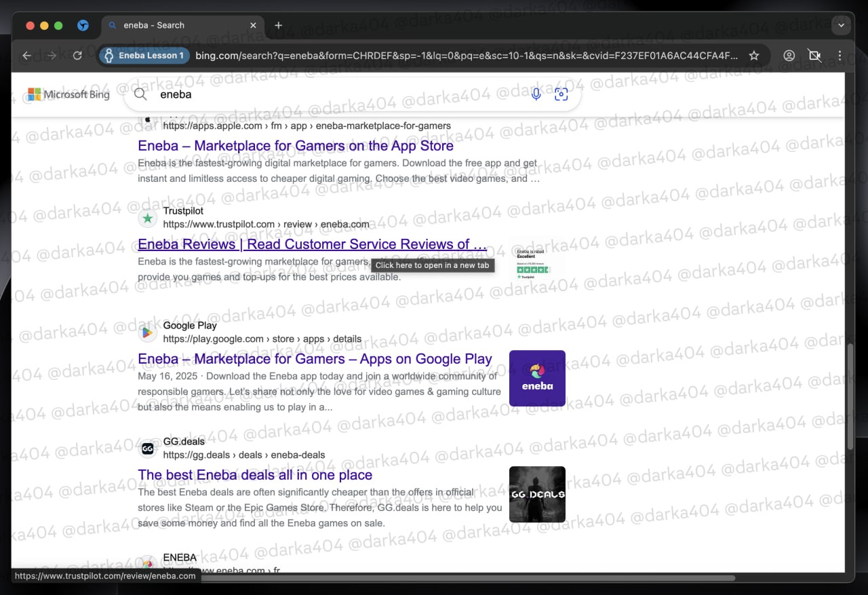This screenshot has height=595, width=868.
Task: Open The best Eneba deals link
Action: click(255, 475)
